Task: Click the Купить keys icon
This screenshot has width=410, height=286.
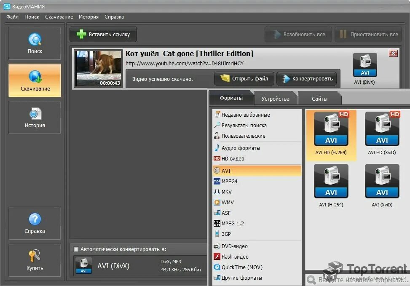Action: tap(35, 255)
